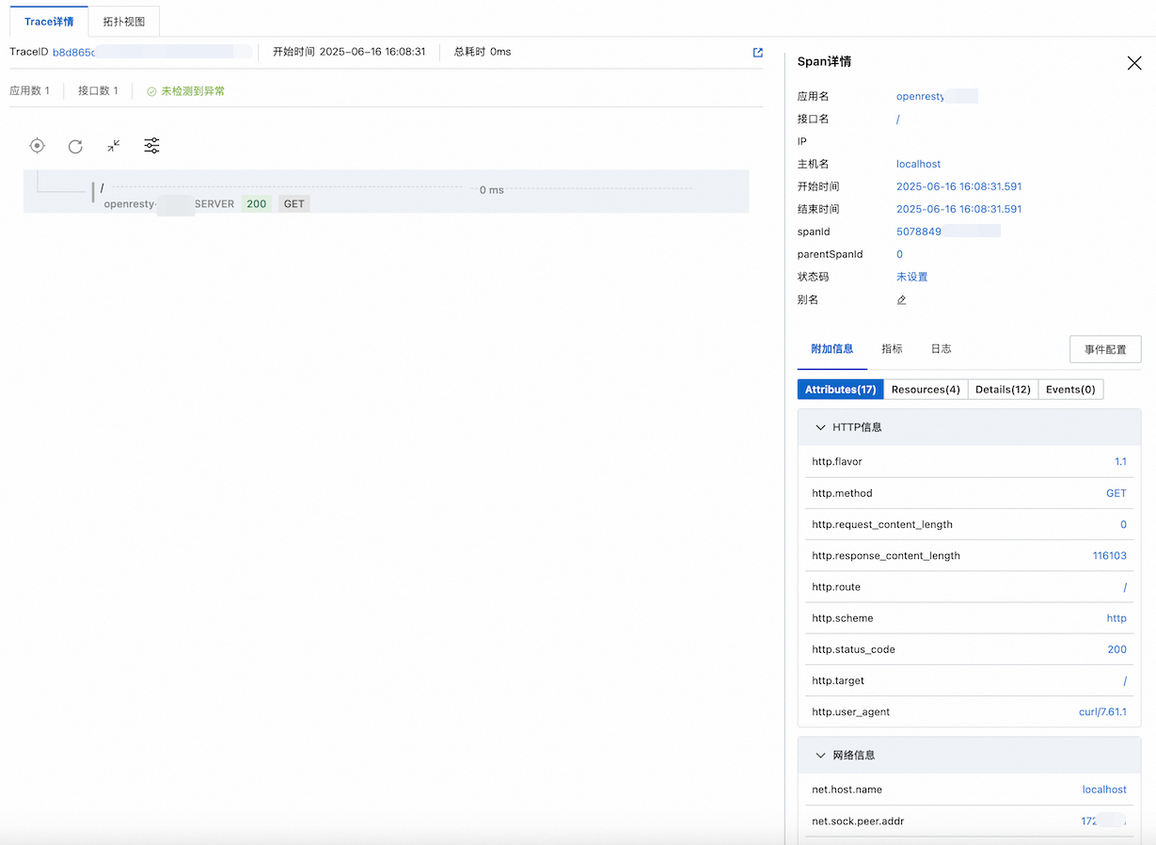
Task: Select the Resources(4) segment
Action: [x=926, y=390]
